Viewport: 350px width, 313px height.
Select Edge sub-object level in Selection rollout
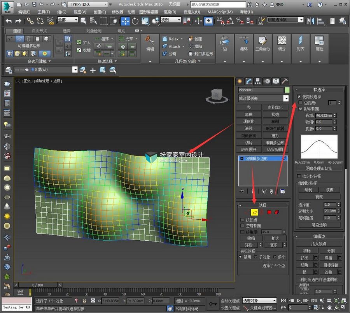(x=254, y=212)
